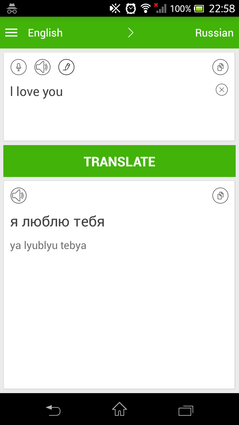Clear the input text with the X icon
This screenshot has height=425, width=239.
[x=222, y=90]
